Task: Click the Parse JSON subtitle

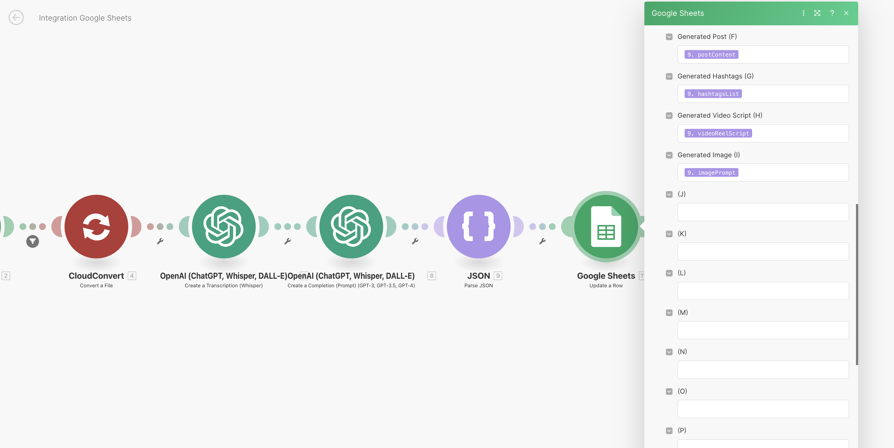Action: [x=478, y=285]
